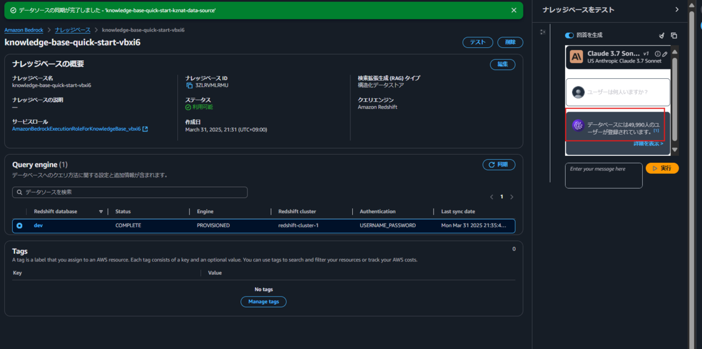Go to the next page of data sources
The height and width of the screenshot is (349, 702).
coord(512,197)
